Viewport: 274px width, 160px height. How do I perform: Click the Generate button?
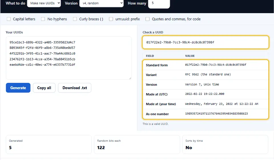pos(18,88)
